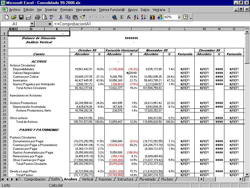This screenshot has width=250, height=188.
Task: Switch to the Estructura sheet tab
Action: point(125,179)
